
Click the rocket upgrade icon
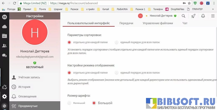pos(193,16)
